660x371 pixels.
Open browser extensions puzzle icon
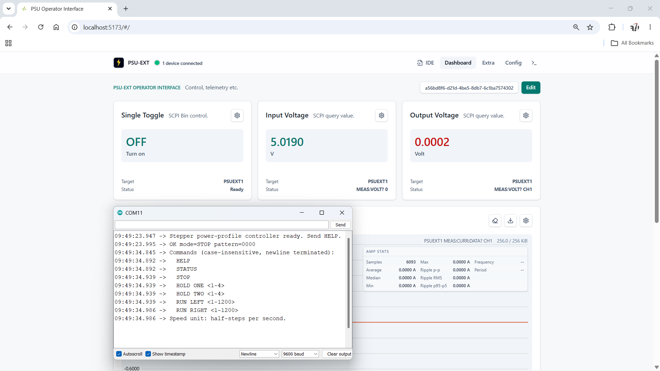click(612, 27)
